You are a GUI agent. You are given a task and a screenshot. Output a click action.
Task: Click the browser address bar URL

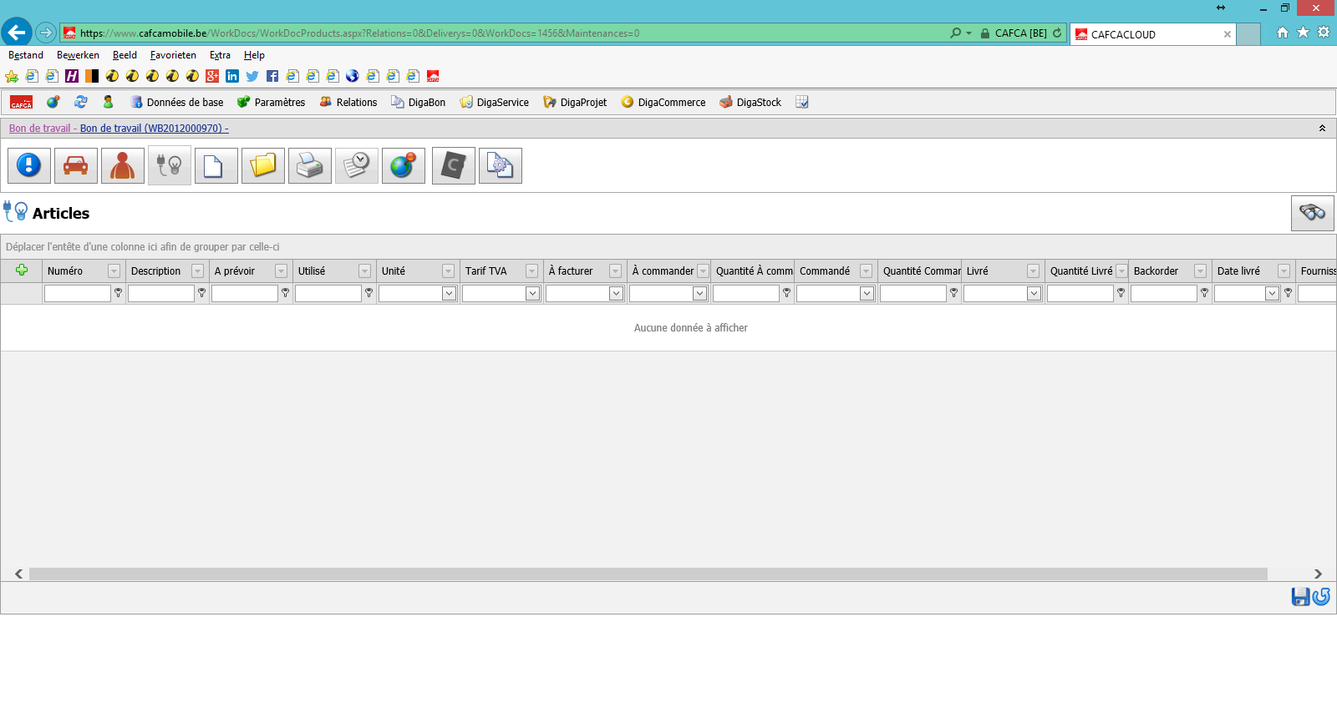pos(359,33)
